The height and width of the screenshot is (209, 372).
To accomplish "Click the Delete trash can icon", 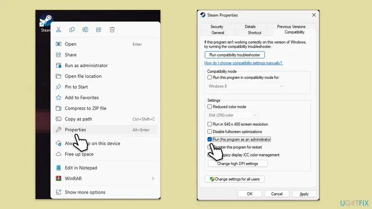I will [x=112, y=30].
